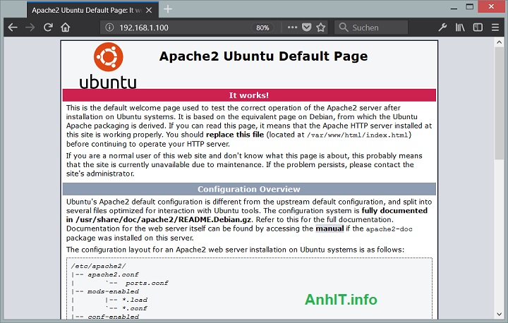Image resolution: width=508 pixels, height=323 pixels.
Task: Click the 'mods-enabled' tree line
Action: pos(113,291)
